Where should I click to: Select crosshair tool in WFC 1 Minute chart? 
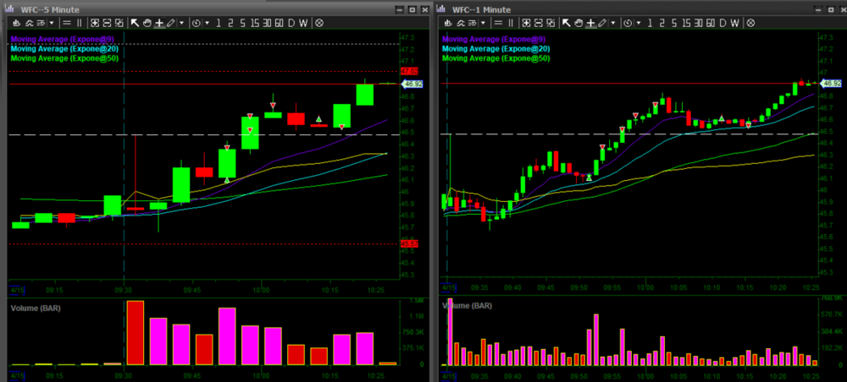click(x=590, y=24)
